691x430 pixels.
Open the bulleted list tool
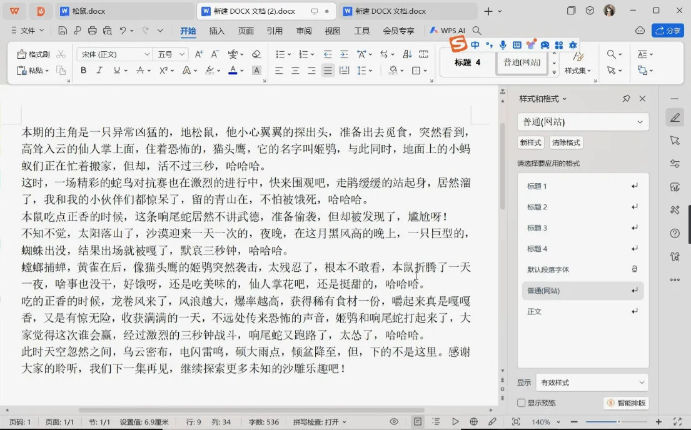[x=280, y=54]
